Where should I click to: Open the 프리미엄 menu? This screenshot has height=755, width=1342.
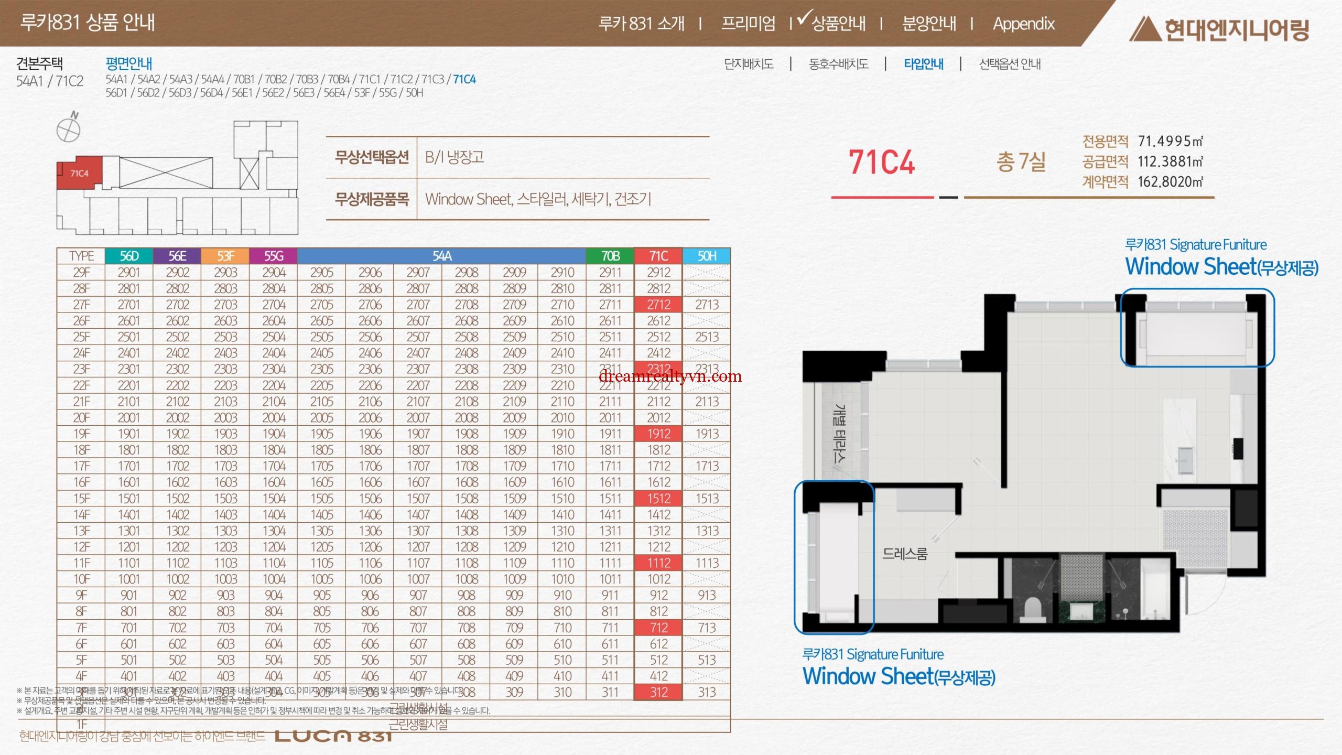748,24
